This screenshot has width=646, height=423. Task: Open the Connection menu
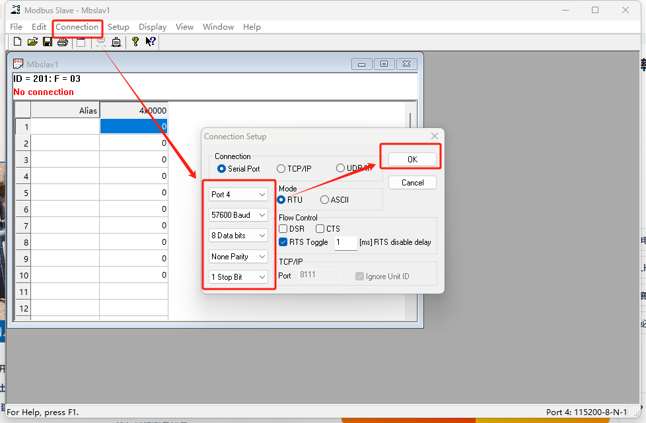[x=77, y=27]
